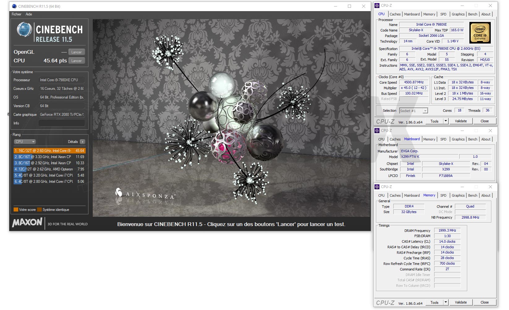
Task: Click the CPU-Z icon in the Mainboard window title
Action: click(377, 131)
